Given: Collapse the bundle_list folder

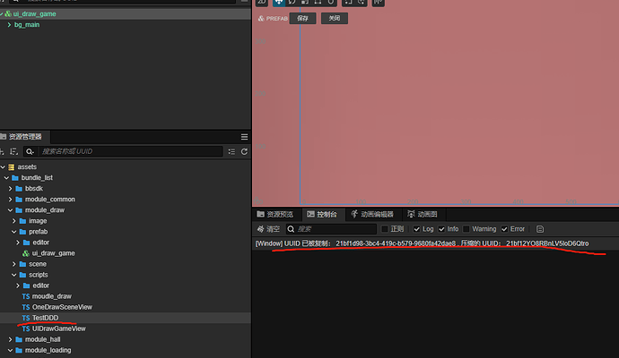Looking at the screenshot, I should pos(6,177).
